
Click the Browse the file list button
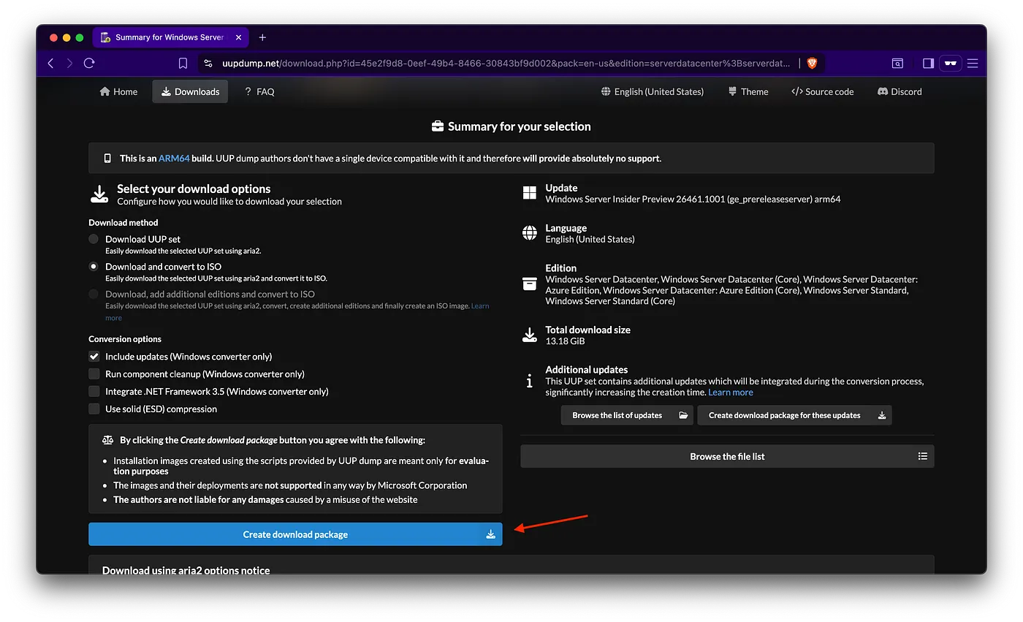726,456
